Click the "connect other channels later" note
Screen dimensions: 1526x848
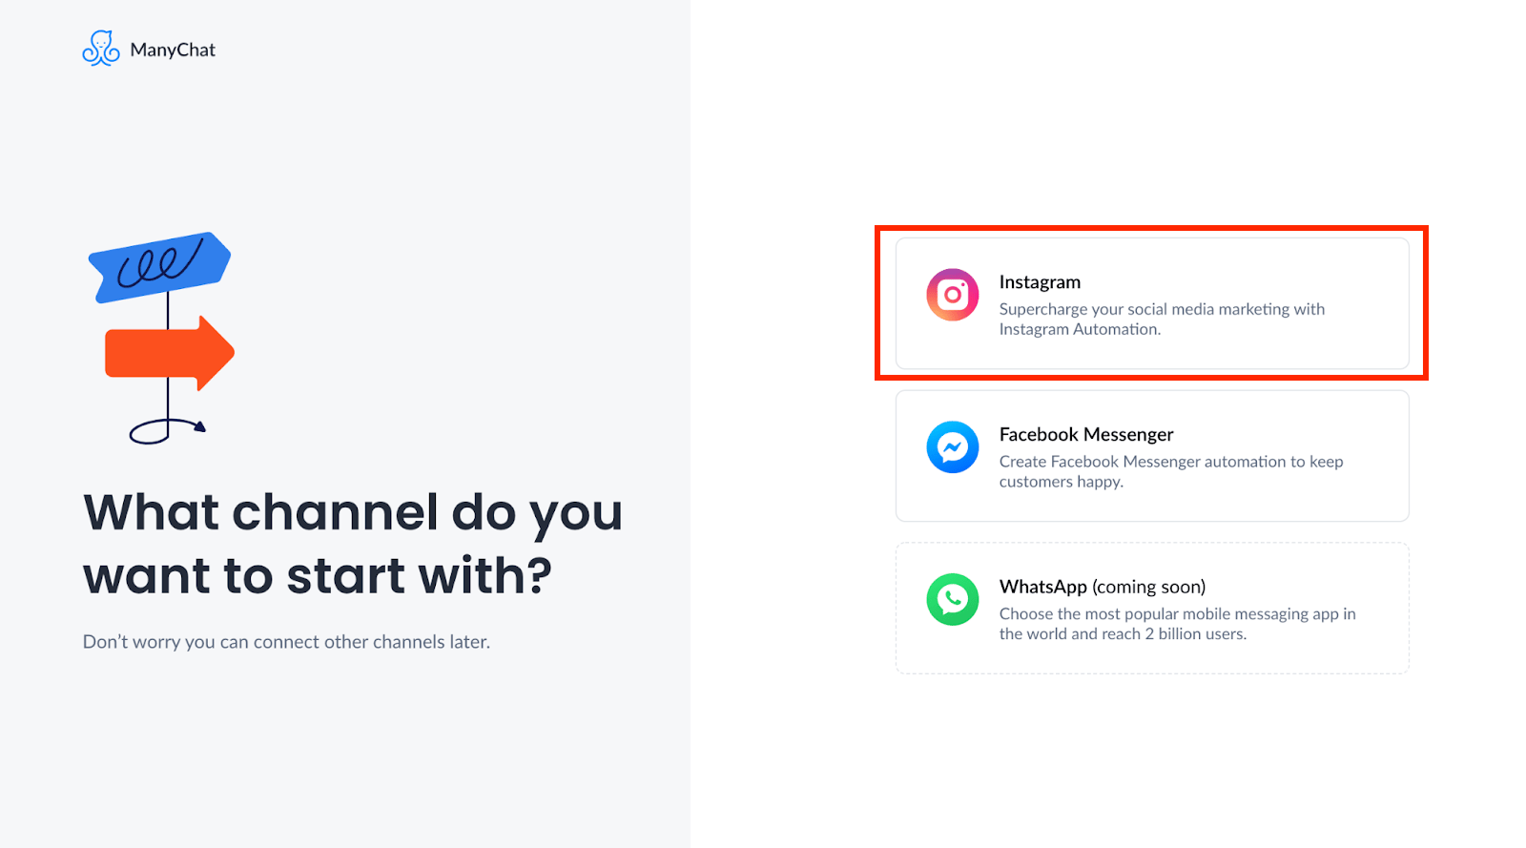[x=286, y=642]
